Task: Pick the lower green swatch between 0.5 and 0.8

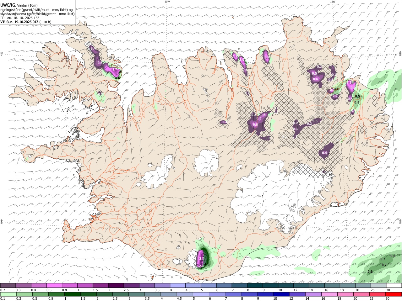Action: click(x=40, y=294)
